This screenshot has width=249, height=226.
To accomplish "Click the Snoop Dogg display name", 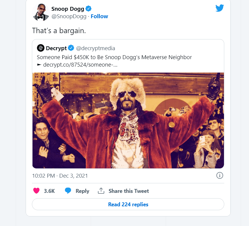I will coord(68,8).
